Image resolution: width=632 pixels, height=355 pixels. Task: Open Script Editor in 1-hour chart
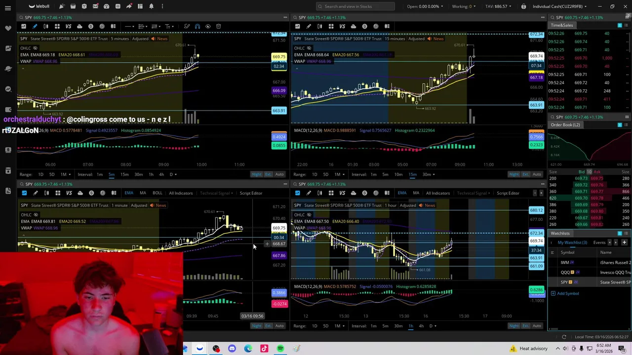(x=508, y=193)
